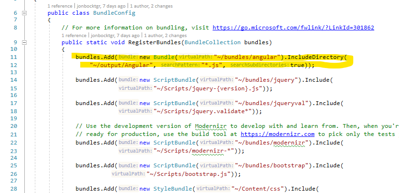Click the "~/bundles/angular" string
This screenshot has width=399, height=193.
pyautogui.click(x=248, y=57)
